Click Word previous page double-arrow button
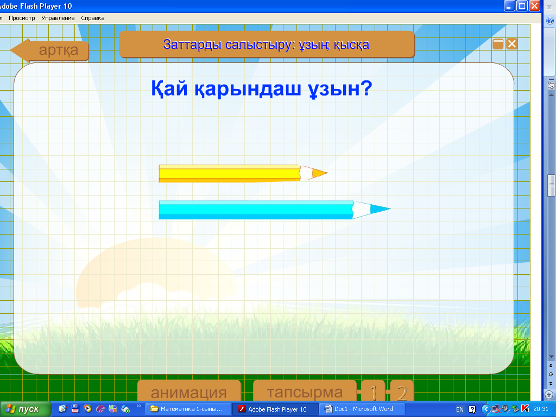 click(551, 365)
